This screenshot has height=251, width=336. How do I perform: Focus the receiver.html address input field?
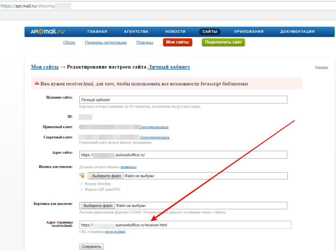click(x=185, y=225)
